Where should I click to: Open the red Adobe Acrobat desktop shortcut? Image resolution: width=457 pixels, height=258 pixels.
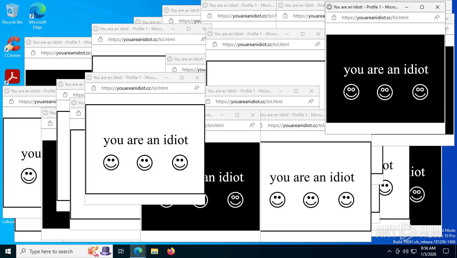(x=12, y=77)
